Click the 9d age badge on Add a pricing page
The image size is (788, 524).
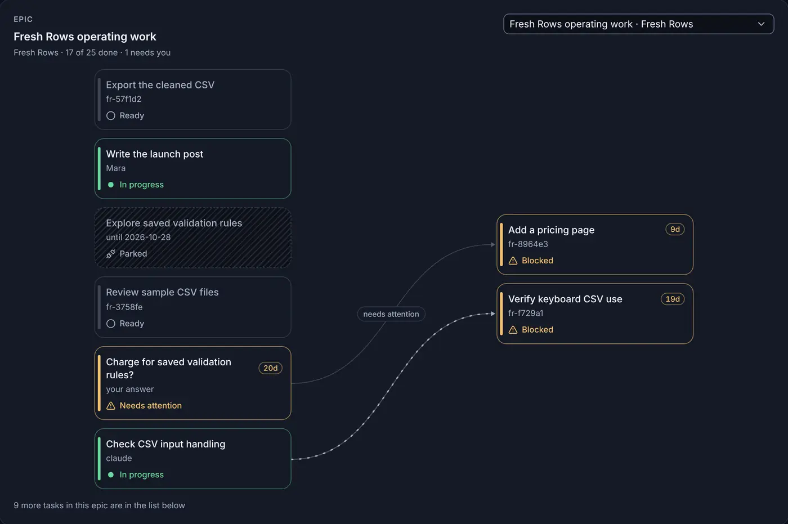point(675,229)
